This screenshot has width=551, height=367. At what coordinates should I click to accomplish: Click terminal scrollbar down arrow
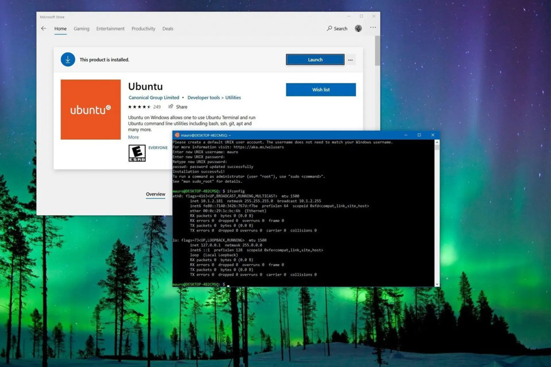[437, 284]
